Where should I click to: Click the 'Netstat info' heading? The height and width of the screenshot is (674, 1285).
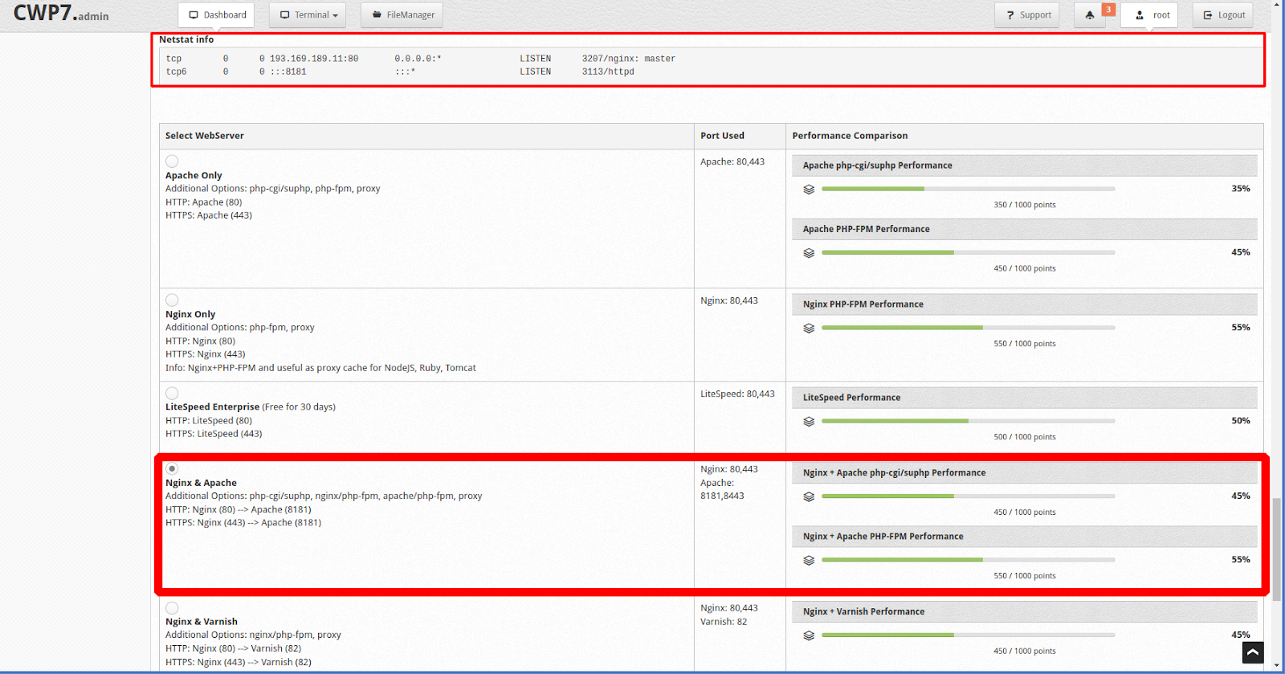tap(186, 39)
